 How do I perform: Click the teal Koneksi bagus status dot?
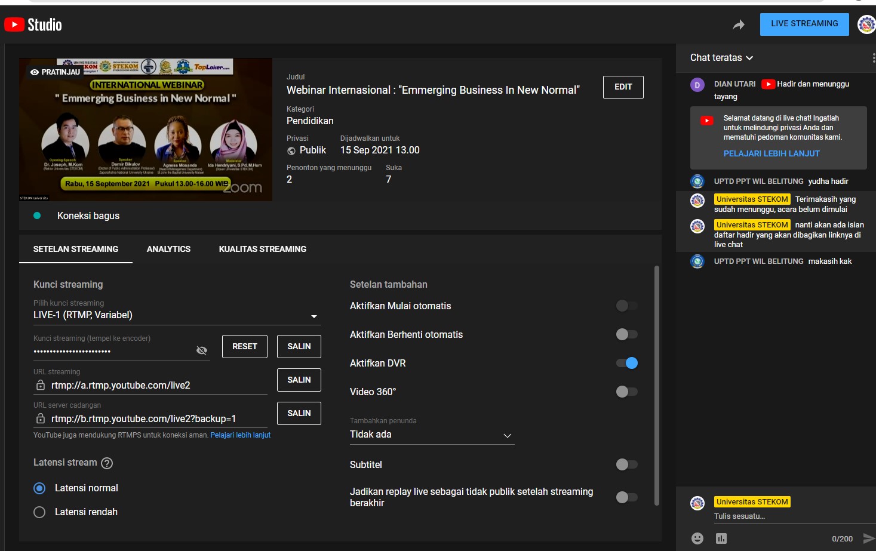tap(37, 216)
